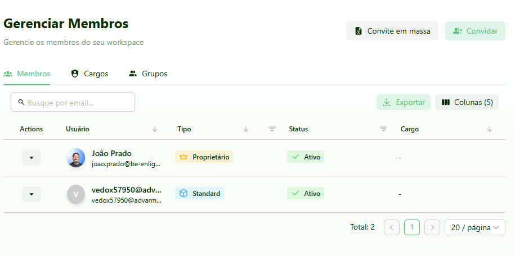The height and width of the screenshot is (256, 515).
Task: Switch to the Grupos tab
Action: click(x=148, y=74)
